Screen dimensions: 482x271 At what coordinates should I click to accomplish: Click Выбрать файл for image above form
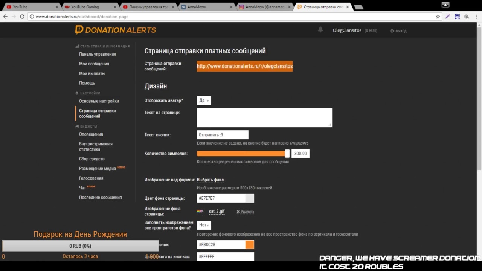coord(210,180)
